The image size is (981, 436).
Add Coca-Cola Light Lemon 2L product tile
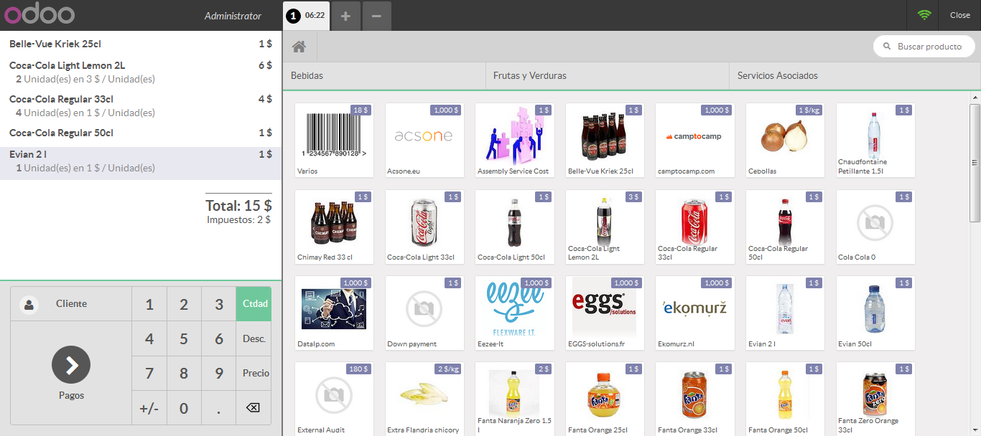pyautogui.click(x=605, y=227)
